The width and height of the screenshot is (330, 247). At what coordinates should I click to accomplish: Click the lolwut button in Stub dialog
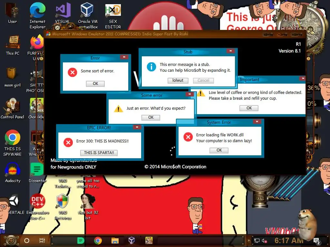[178, 80]
